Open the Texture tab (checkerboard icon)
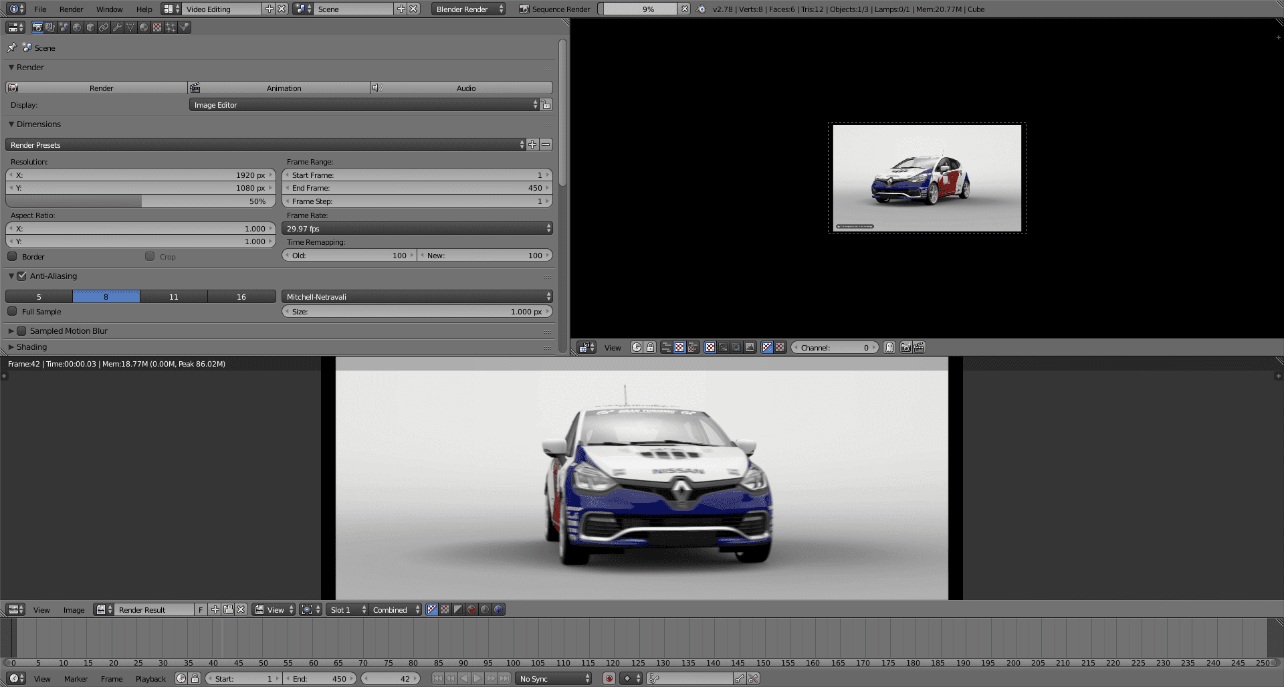1284x687 pixels. coord(157,27)
